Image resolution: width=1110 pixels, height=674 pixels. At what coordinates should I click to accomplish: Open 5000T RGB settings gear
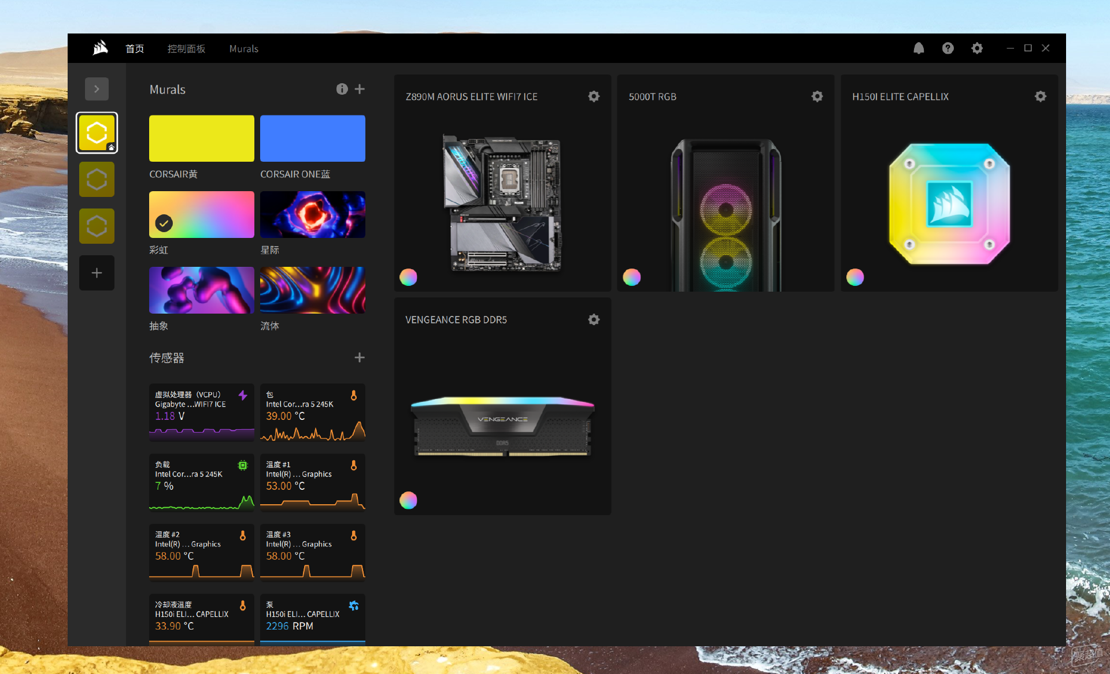click(x=817, y=96)
